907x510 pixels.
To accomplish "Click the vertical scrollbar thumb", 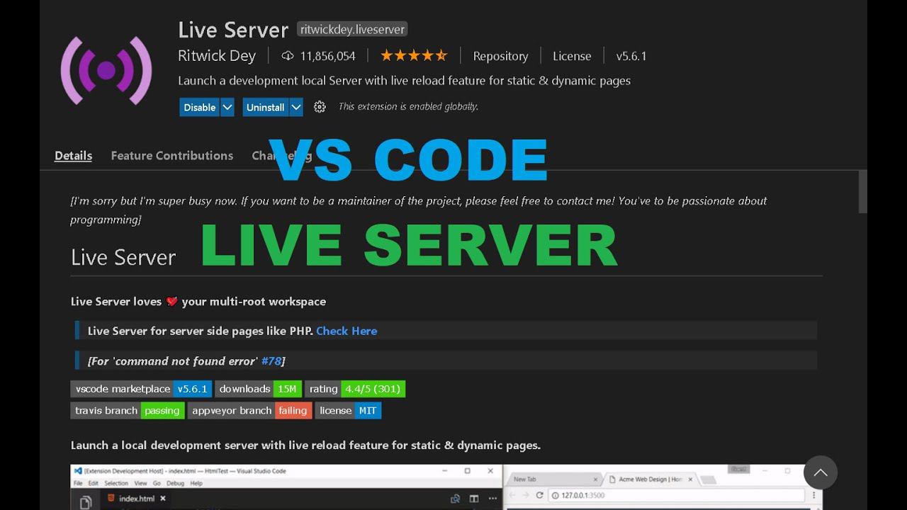I will click(x=862, y=191).
